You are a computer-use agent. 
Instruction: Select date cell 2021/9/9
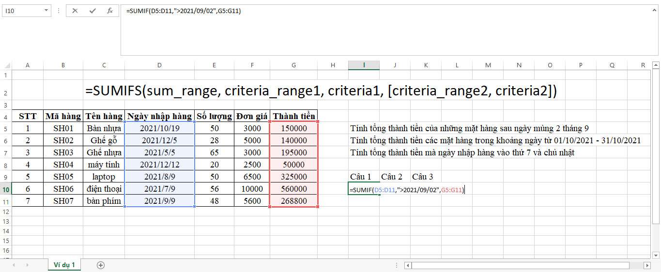(x=160, y=201)
